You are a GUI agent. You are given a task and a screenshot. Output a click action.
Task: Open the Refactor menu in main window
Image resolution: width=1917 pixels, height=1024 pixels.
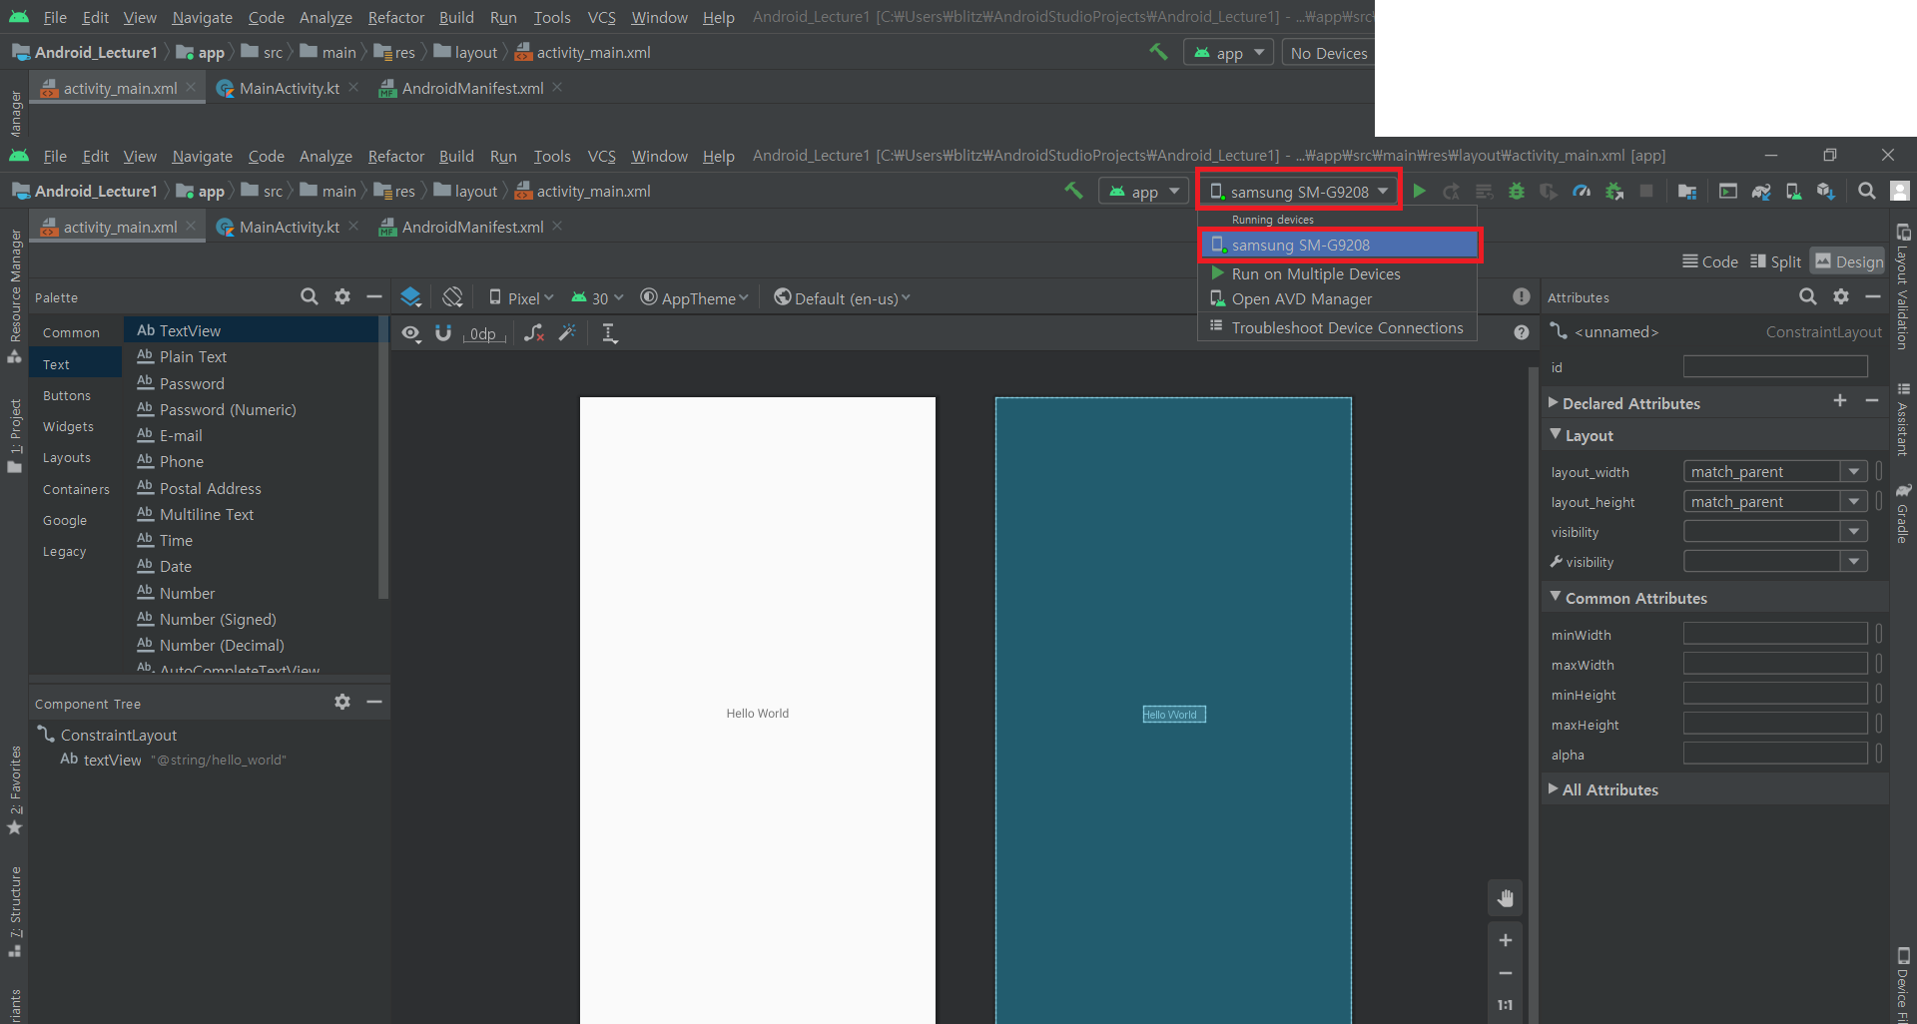tap(395, 156)
